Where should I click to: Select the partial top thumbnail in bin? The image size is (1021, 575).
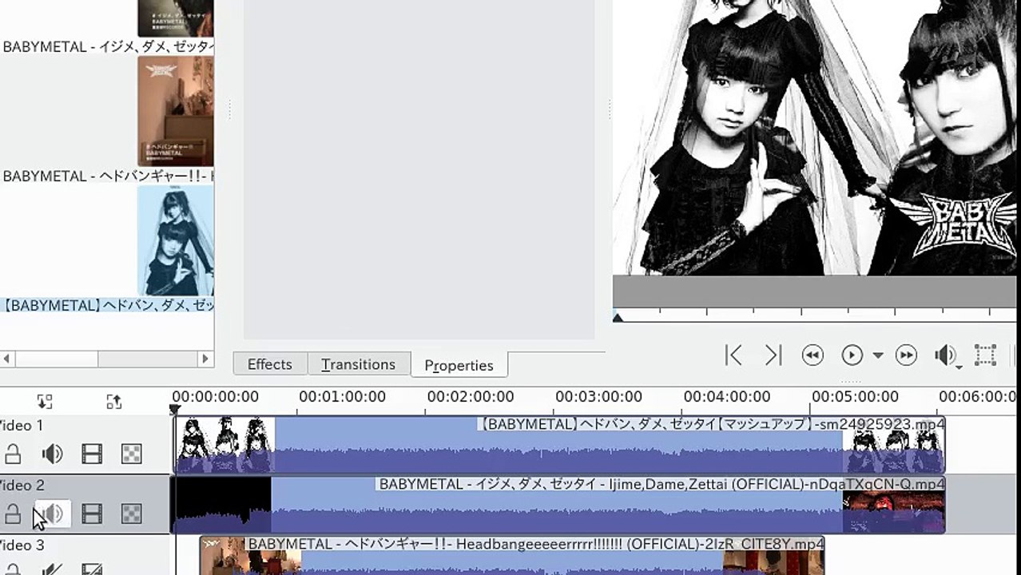click(176, 18)
